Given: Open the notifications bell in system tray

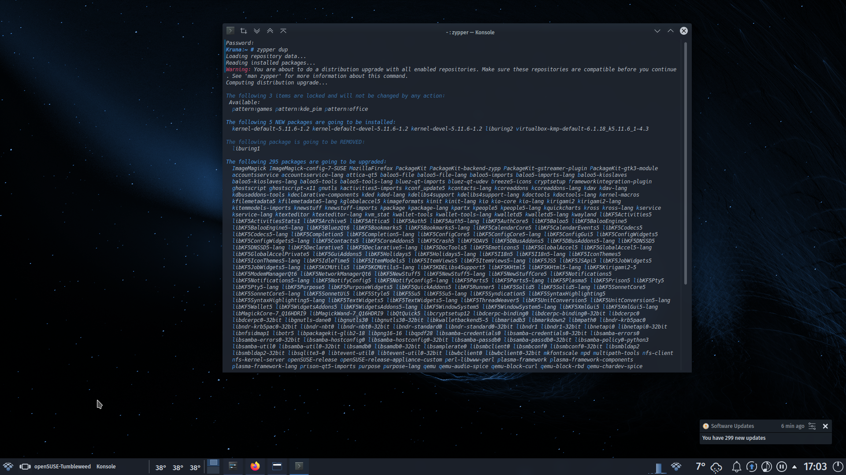Looking at the screenshot, I should pyautogui.click(x=736, y=467).
